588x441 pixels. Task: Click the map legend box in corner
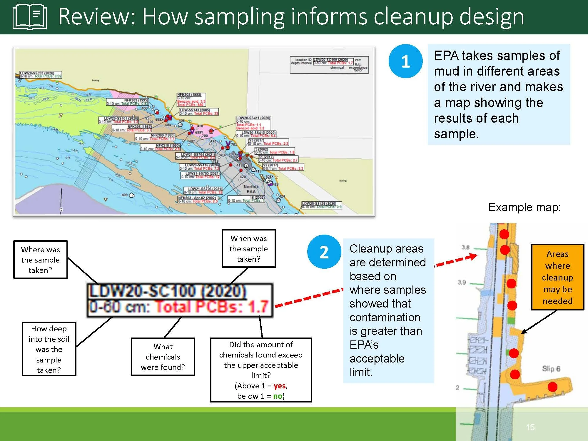329,65
